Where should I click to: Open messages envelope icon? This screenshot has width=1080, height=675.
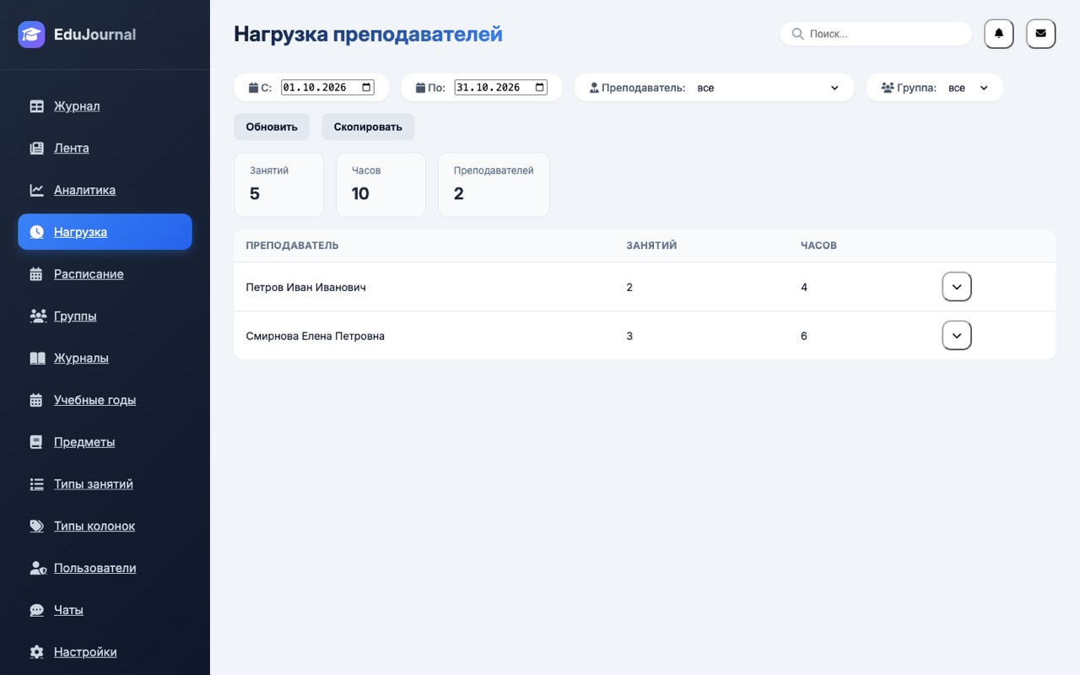pyautogui.click(x=1040, y=34)
